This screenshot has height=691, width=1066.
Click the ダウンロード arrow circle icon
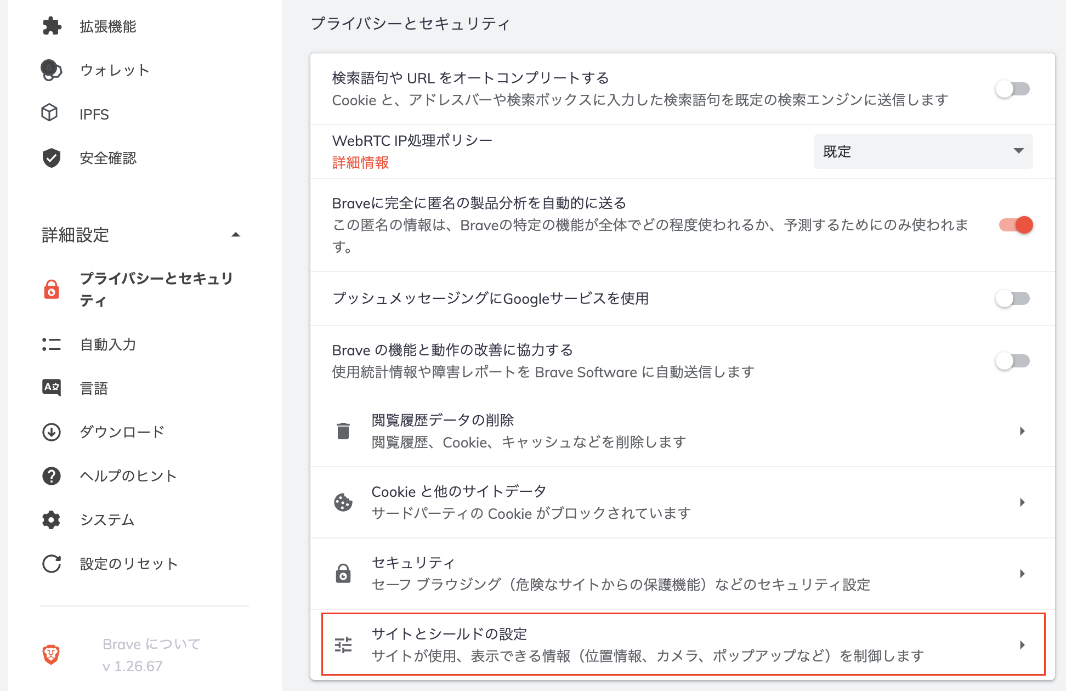pyautogui.click(x=52, y=432)
